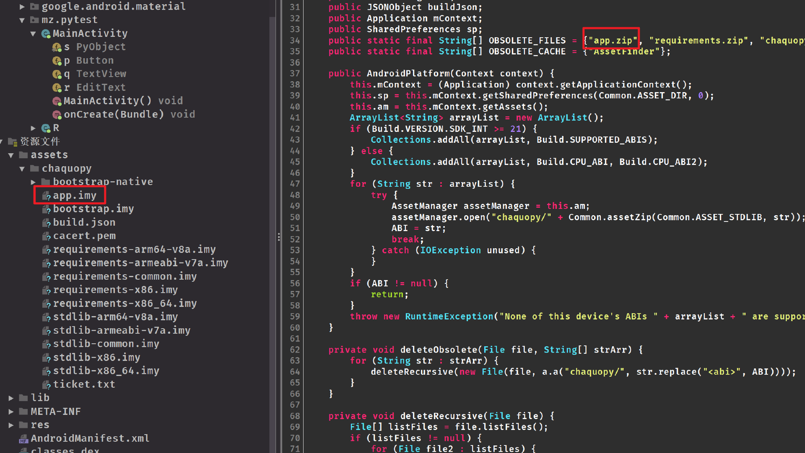
Task: Select the cacert.pem file
Action: (x=84, y=236)
